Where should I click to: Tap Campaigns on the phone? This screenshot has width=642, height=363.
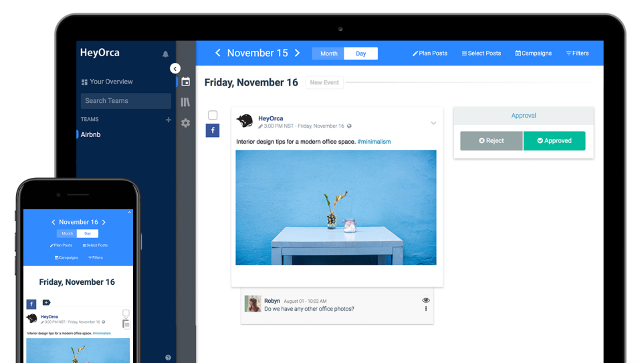click(x=66, y=257)
